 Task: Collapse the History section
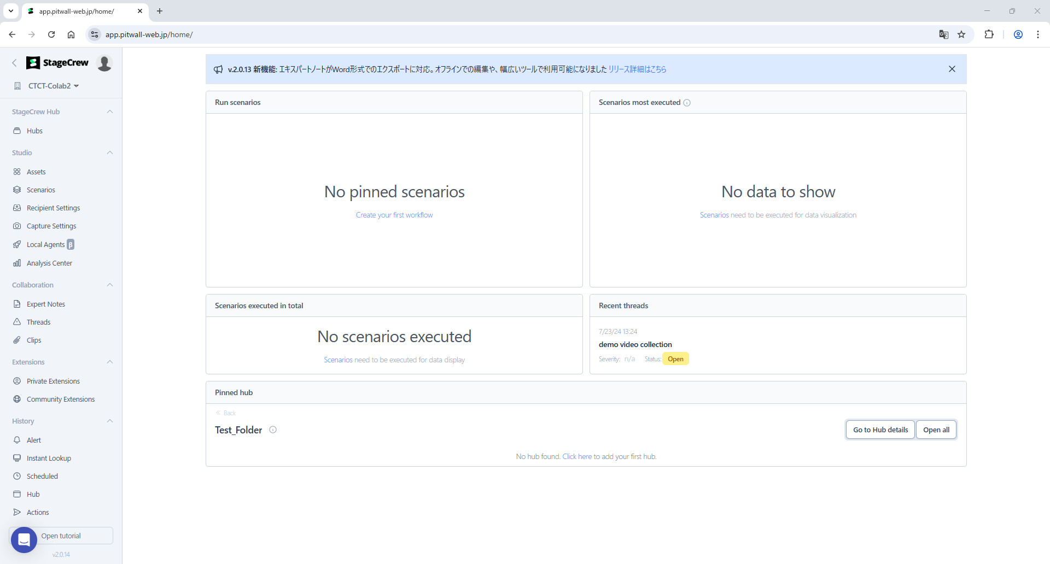(x=110, y=421)
